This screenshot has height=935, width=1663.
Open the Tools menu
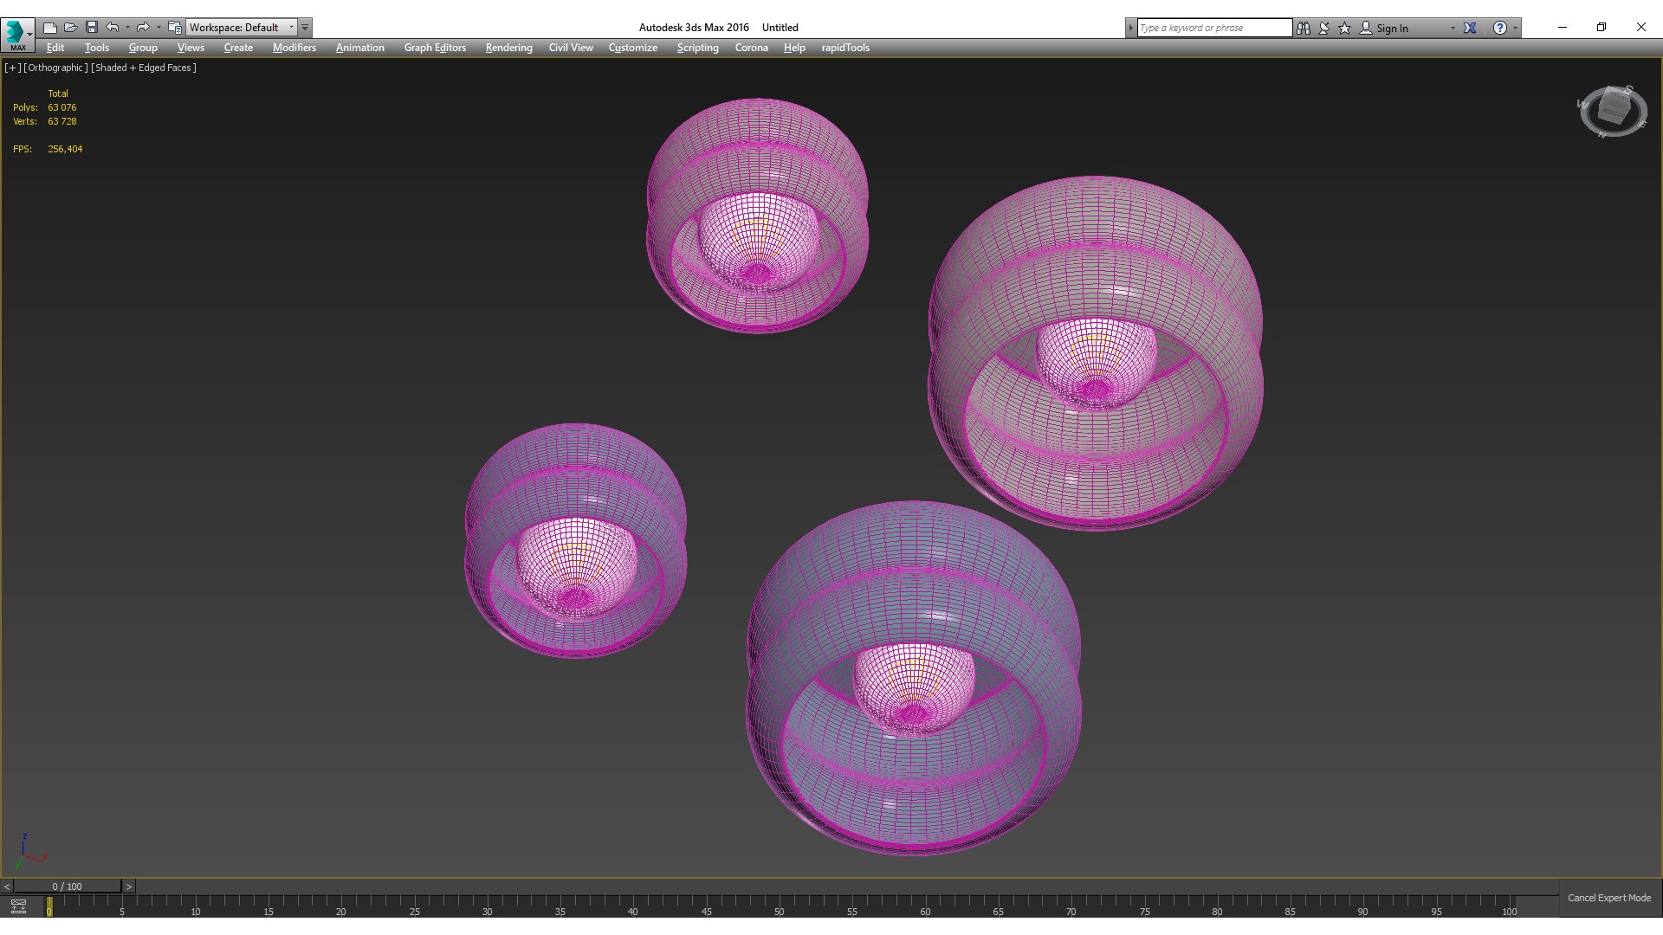pyautogui.click(x=97, y=48)
